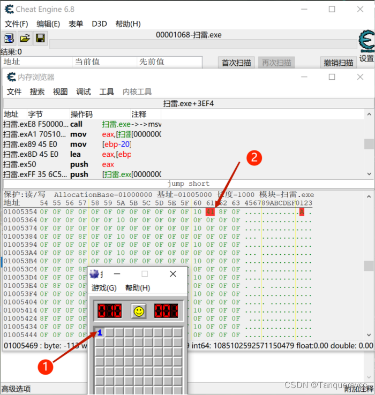The image size is (375, 395).
Task: Open the process list computer icon
Action: point(9,39)
